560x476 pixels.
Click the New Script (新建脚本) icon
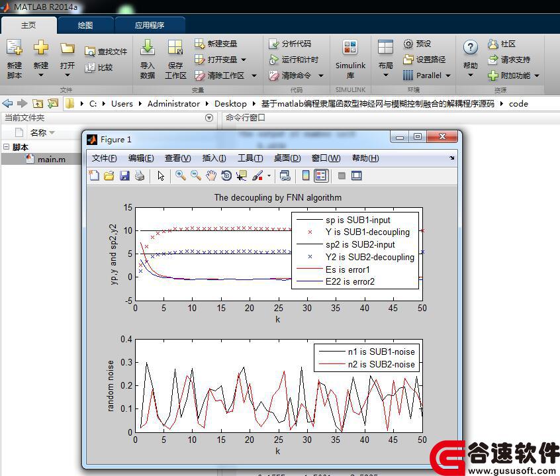point(15,47)
